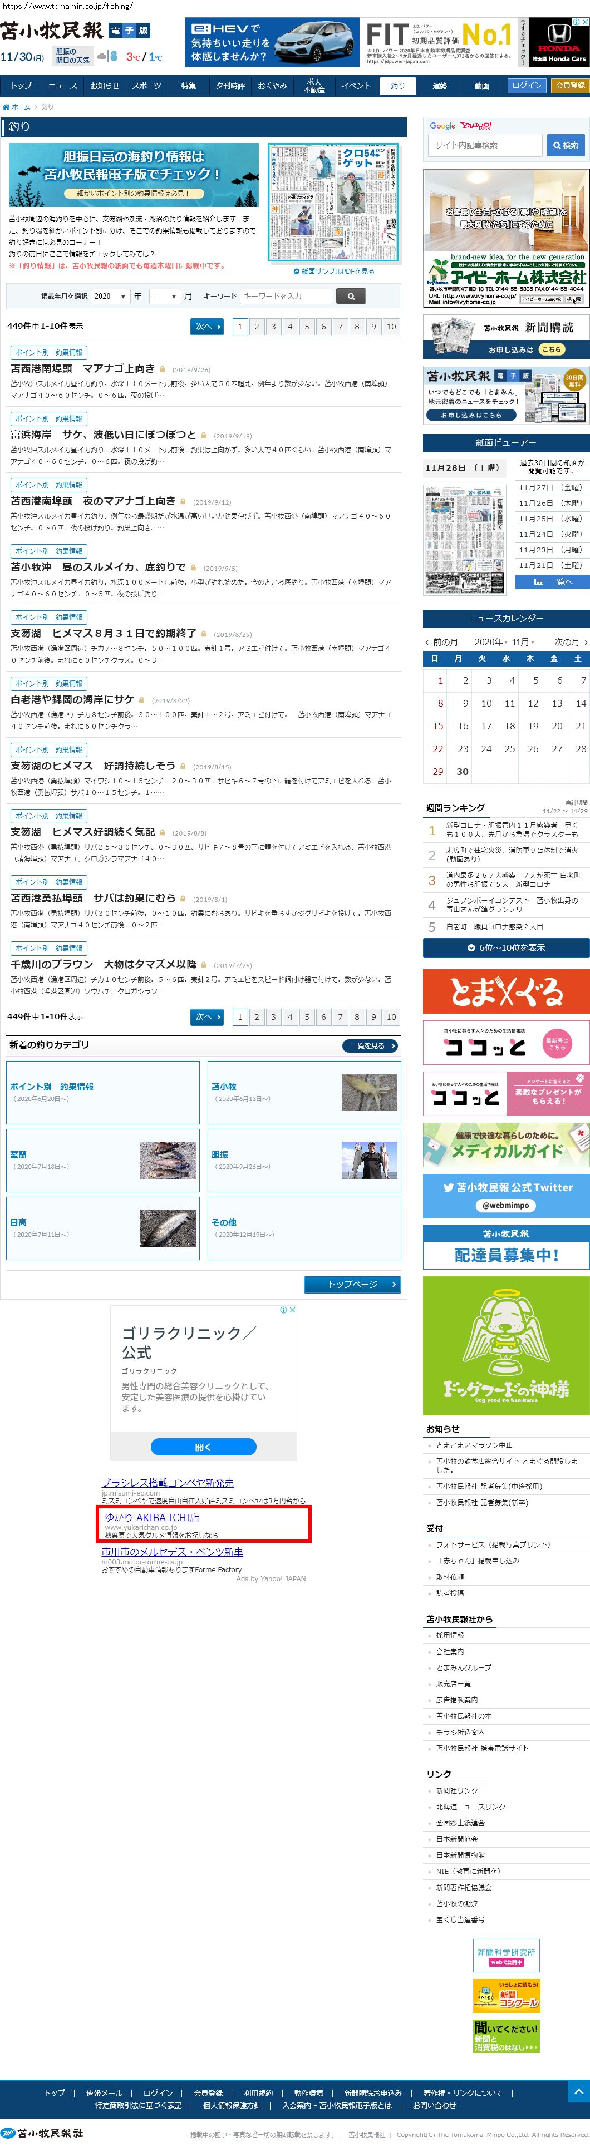The image size is (590, 2147).
Task: Open the 苫小牧民報 公式 Twitter banner
Action: 506,1195
